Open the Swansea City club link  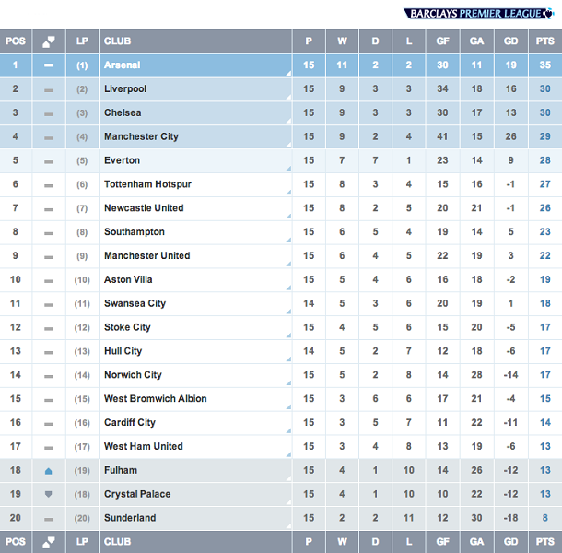(135, 303)
